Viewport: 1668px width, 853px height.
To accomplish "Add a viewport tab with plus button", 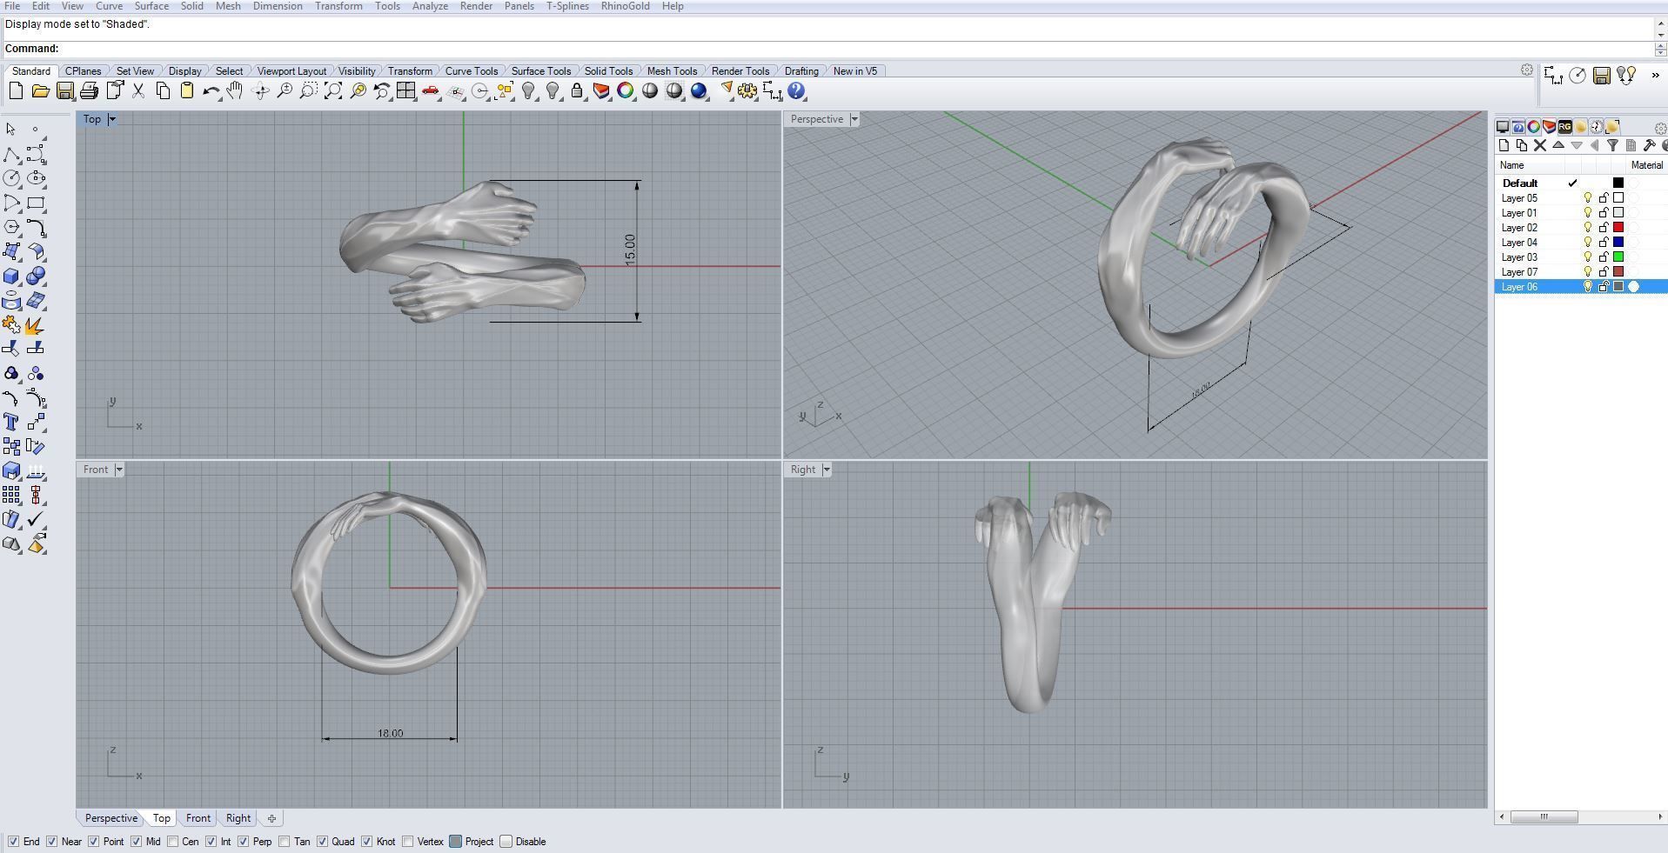I will coord(271,818).
